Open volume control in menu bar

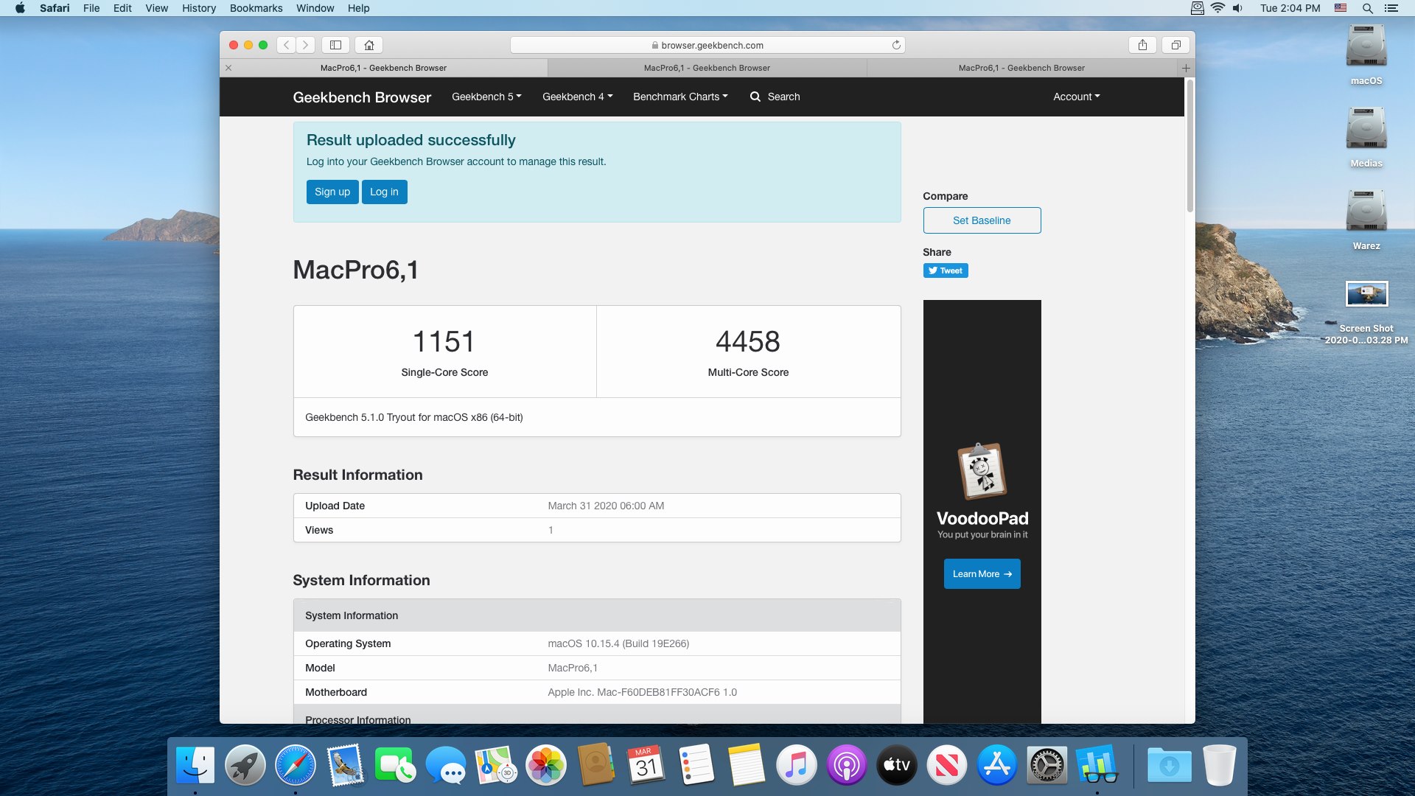(1237, 8)
